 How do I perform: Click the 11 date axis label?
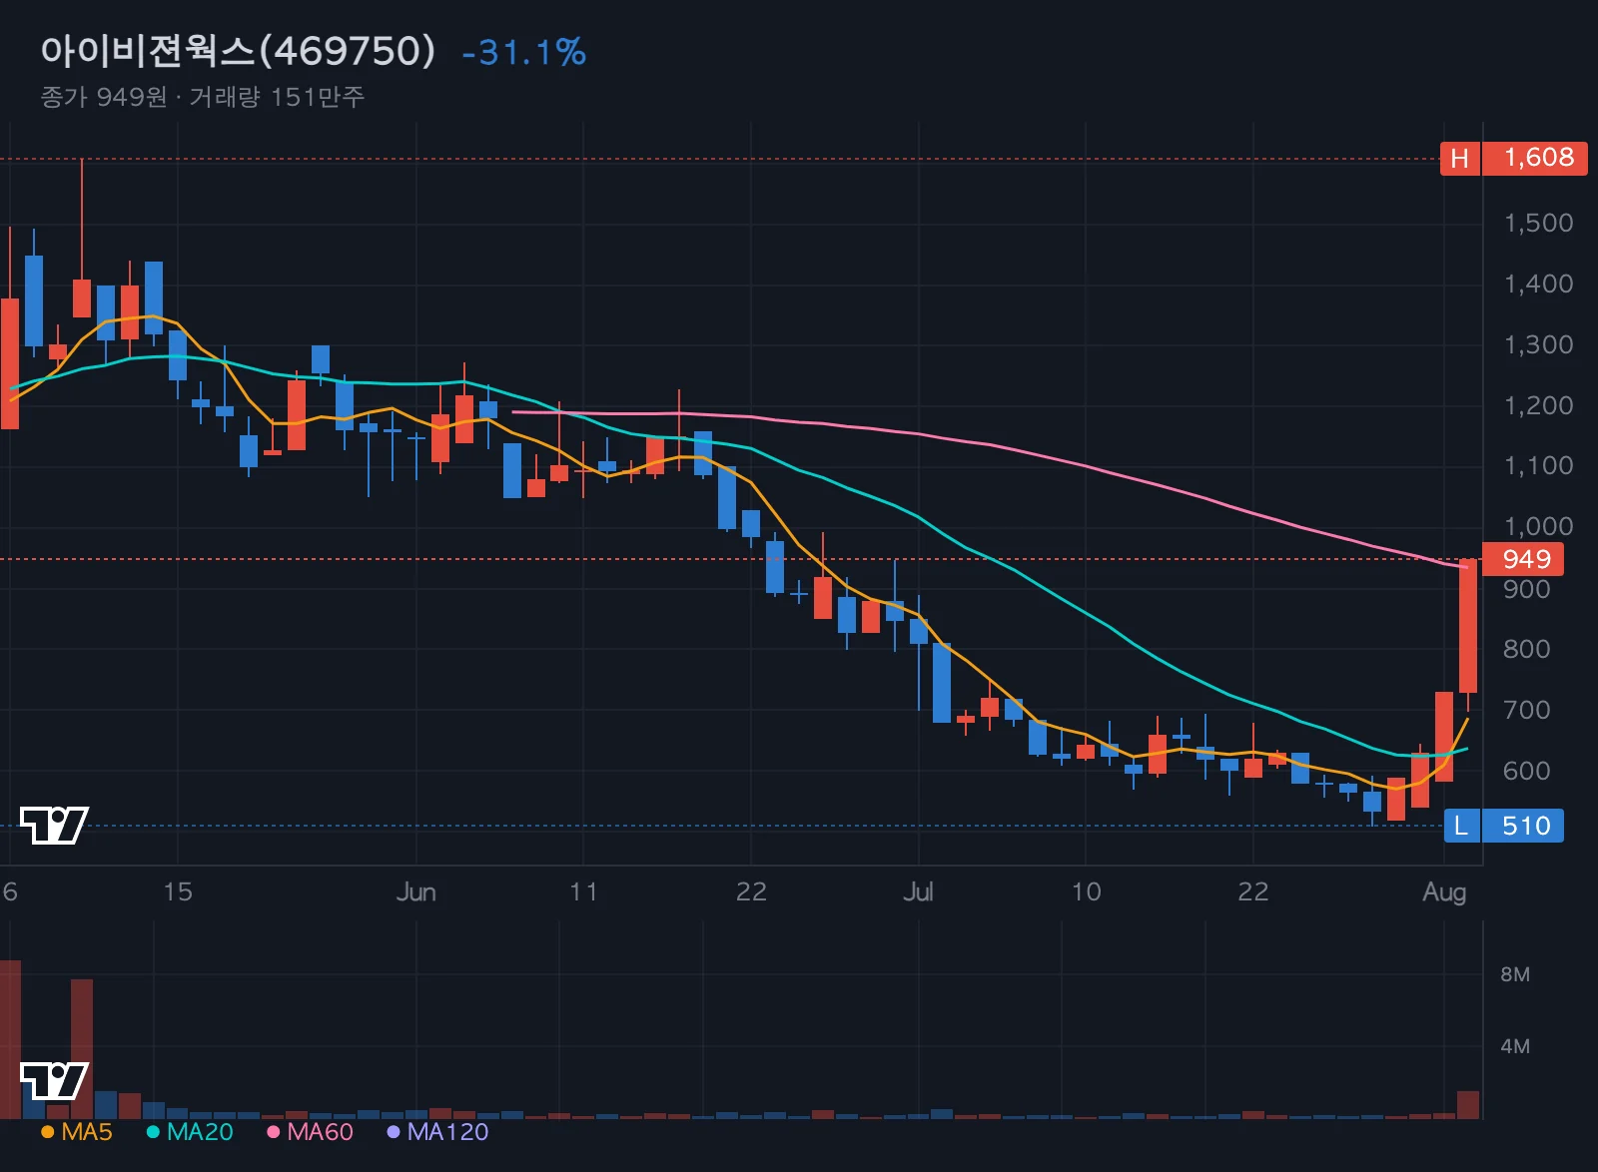coord(583,891)
